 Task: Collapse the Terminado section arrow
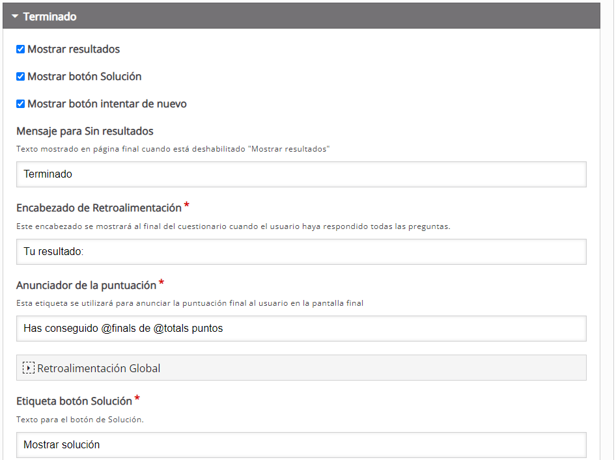15,16
